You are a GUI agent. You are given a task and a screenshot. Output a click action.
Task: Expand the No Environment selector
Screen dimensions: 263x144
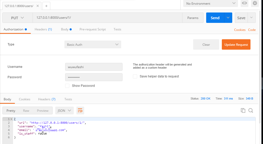point(210,4)
